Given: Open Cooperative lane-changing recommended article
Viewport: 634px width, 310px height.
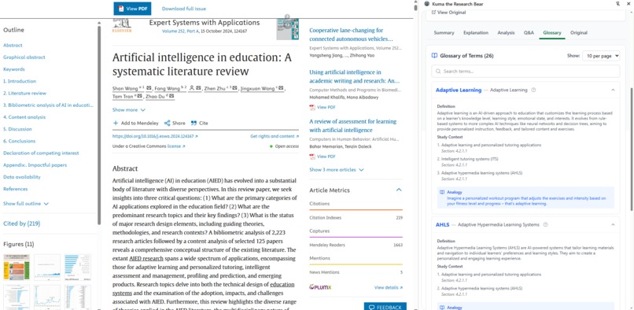Looking at the screenshot, I should click(351, 35).
